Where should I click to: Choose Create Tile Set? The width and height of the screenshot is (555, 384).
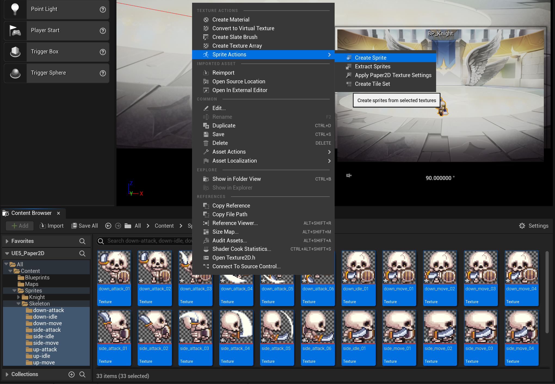click(385, 84)
